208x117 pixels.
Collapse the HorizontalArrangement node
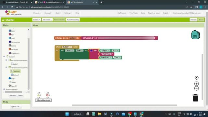pyautogui.click(x=6, y=67)
